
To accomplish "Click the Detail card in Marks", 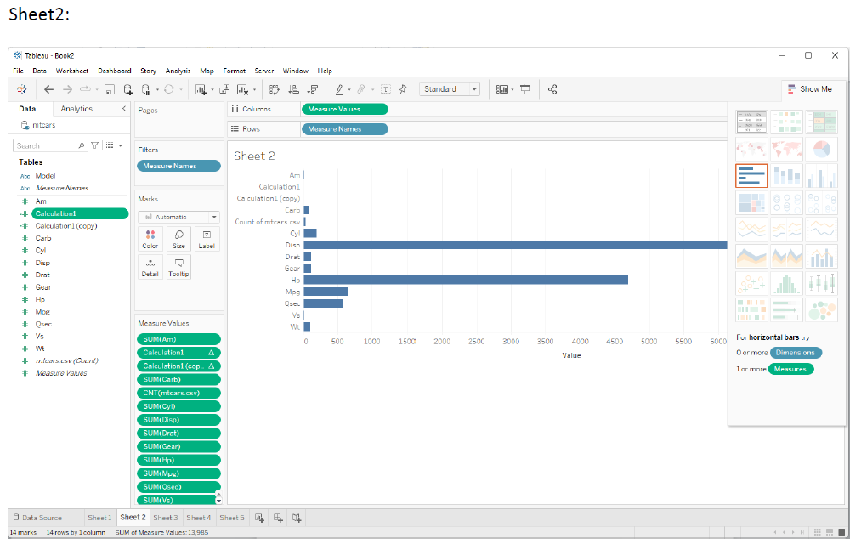I will tap(150, 267).
